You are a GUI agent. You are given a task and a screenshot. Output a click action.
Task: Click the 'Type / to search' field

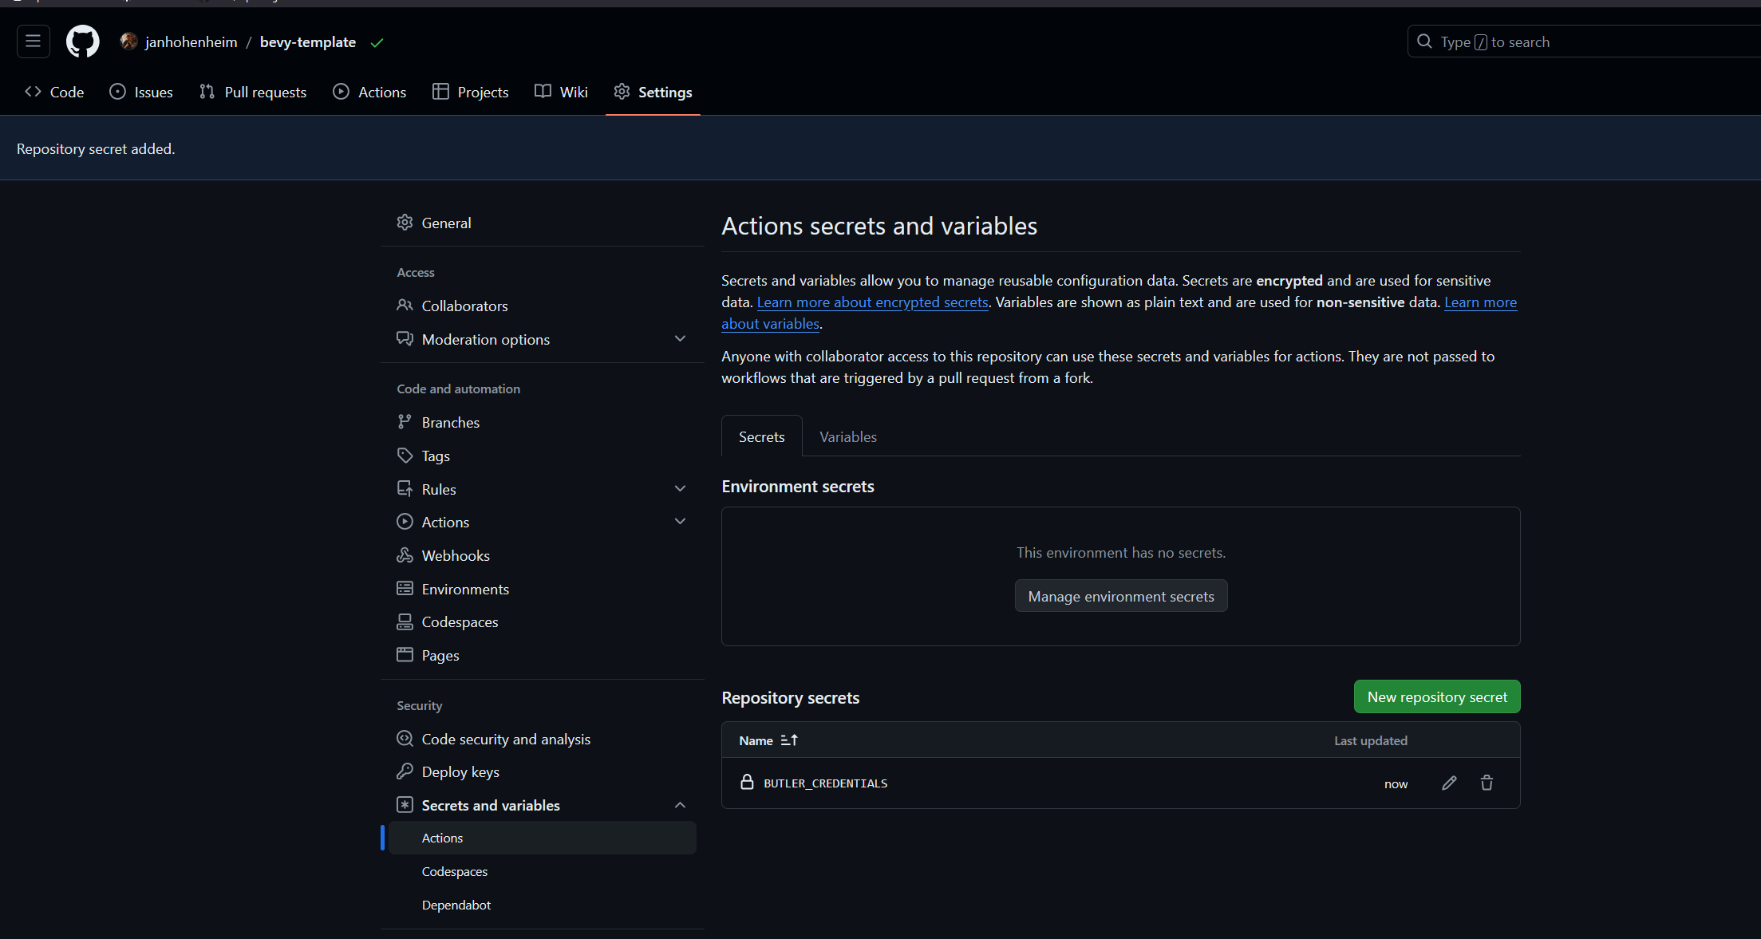click(1556, 41)
